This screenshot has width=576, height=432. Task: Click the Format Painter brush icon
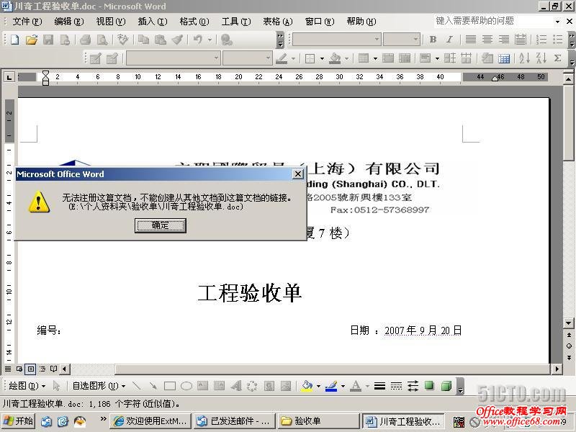tap(177, 40)
